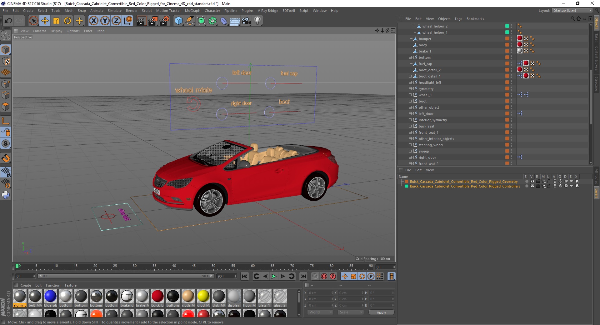Viewport: 600px width, 325px height.
Task: Toggle visibility dots for bumper object
Action: click(x=511, y=39)
